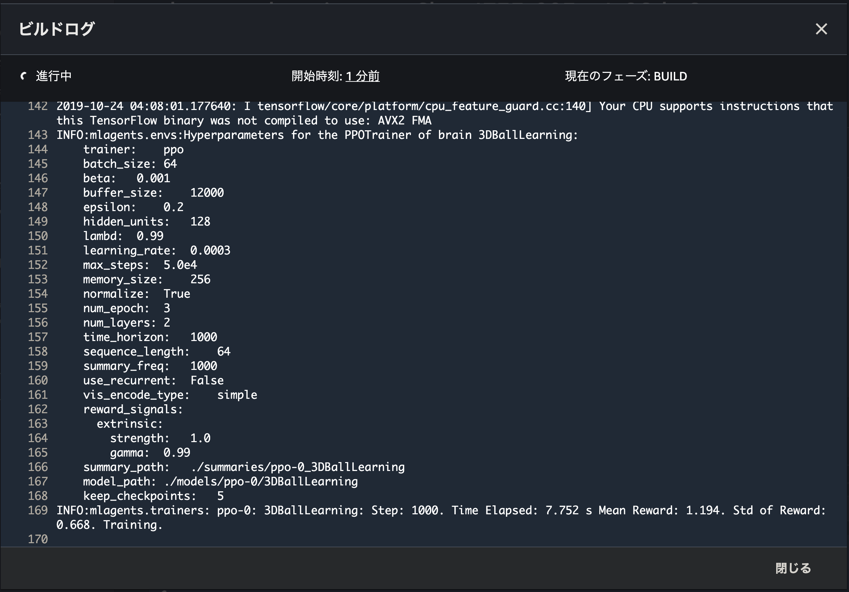Open the underlined start time link 1 分前
The image size is (849, 592).
(362, 77)
